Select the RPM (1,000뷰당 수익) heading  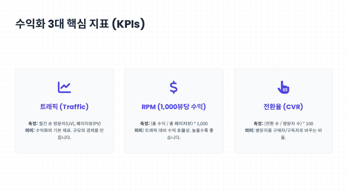pos(174,107)
